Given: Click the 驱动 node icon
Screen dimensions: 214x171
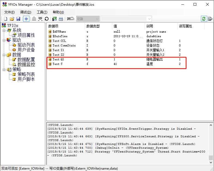Looking at the screenshot, I should tap(9, 40).
